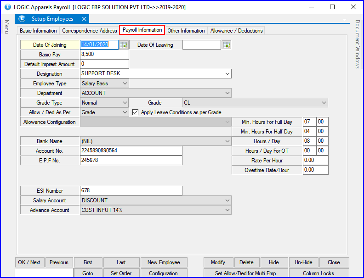Screen dimensions: 364x278
Task: Toggle Apply Leave Conditions as per Grade
Action: (135, 112)
